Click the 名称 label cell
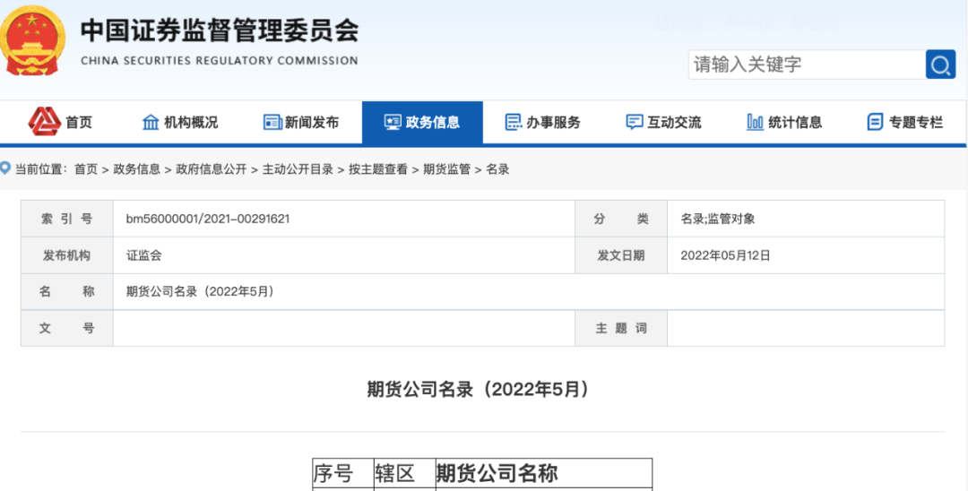 point(66,292)
